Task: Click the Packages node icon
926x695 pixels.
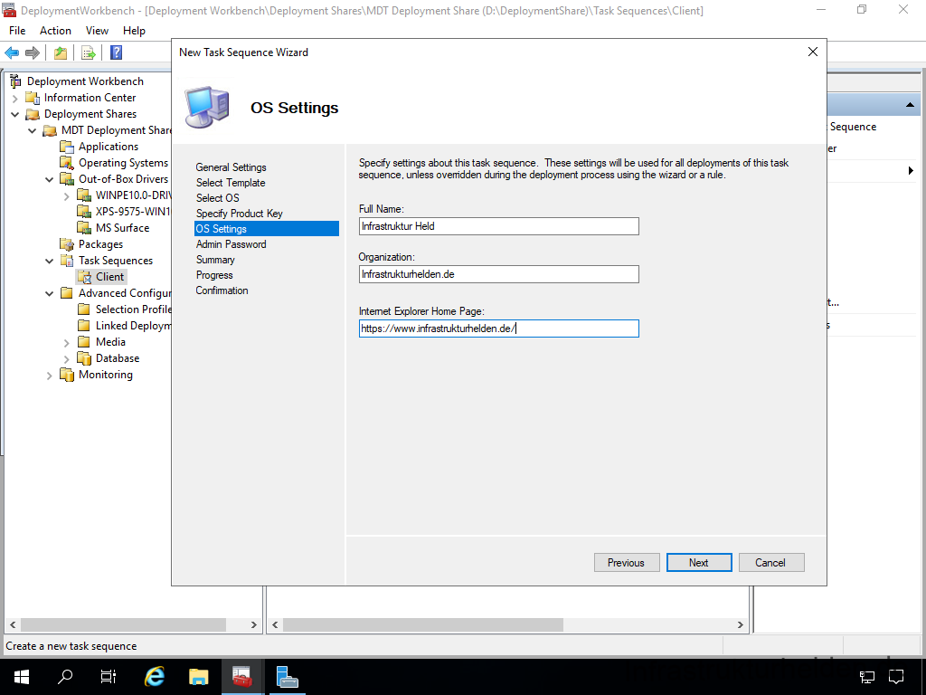Action: pyautogui.click(x=67, y=244)
